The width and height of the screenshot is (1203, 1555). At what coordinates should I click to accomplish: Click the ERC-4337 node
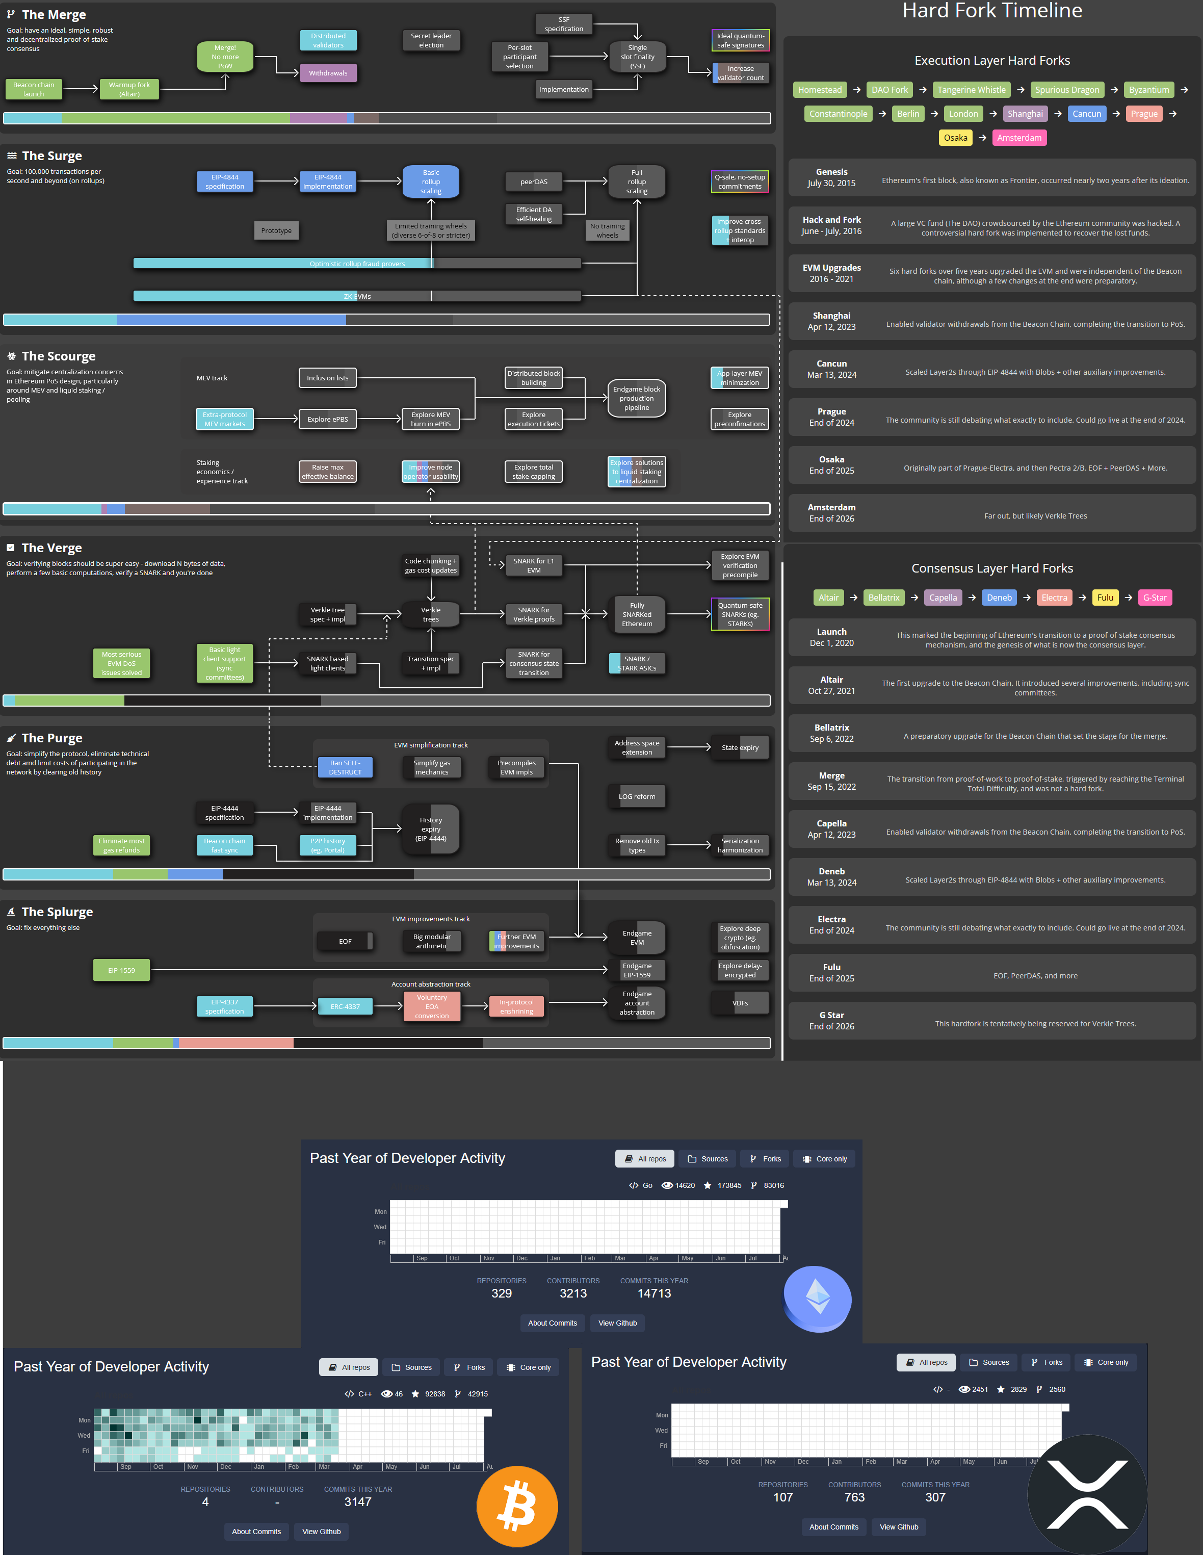(x=345, y=1007)
